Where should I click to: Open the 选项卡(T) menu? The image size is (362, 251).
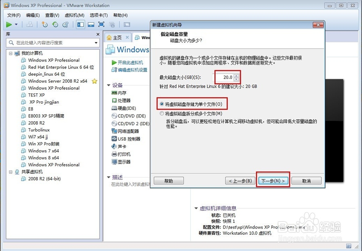coord(99,15)
